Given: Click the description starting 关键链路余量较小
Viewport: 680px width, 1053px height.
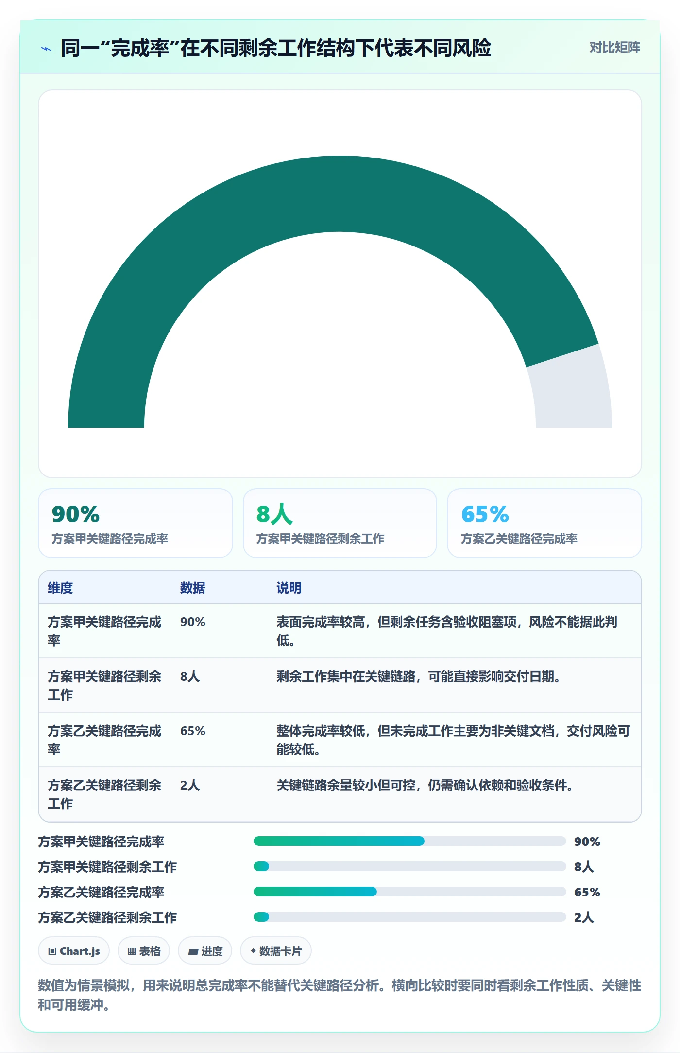Looking at the screenshot, I should coord(425,785).
